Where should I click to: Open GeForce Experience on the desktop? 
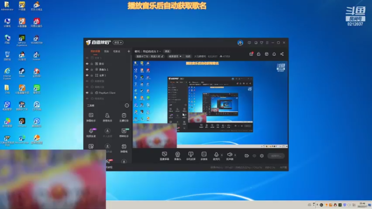(x=22, y=40)
